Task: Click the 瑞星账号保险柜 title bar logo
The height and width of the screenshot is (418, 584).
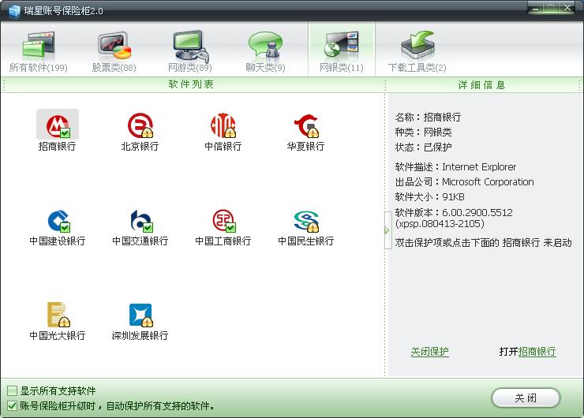Action: point(14,11)
